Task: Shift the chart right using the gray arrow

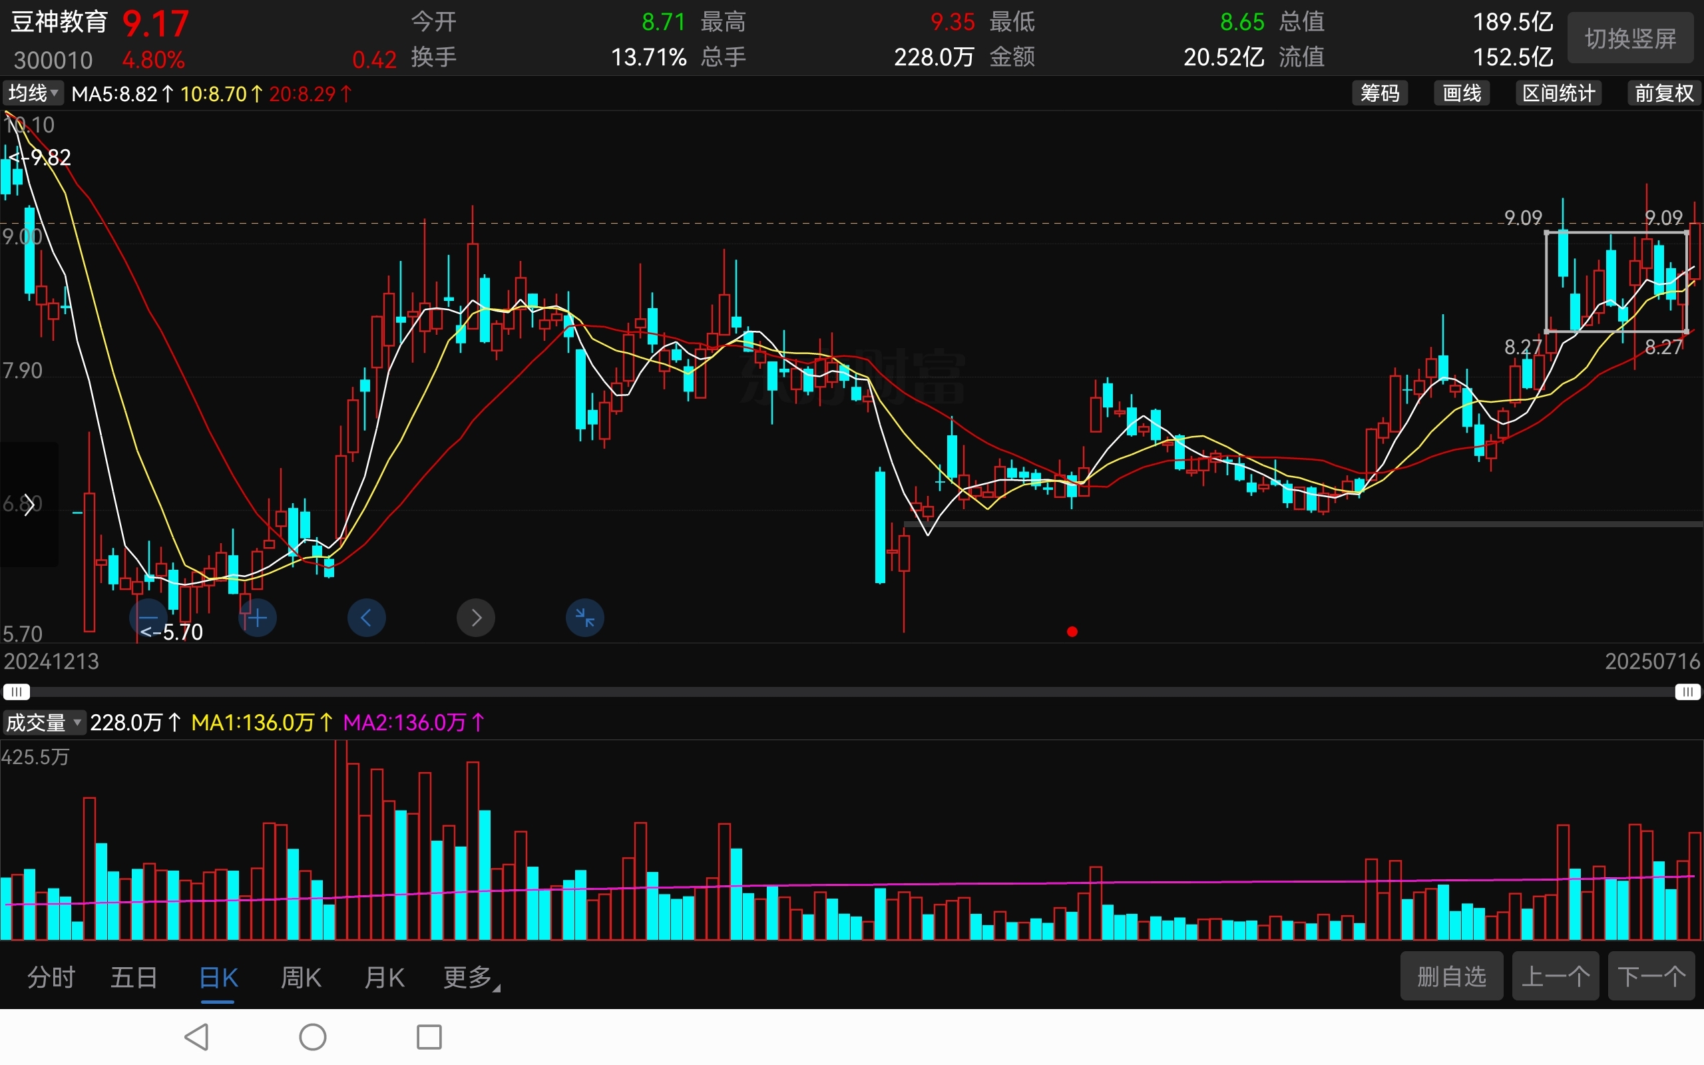Action: 475,618
